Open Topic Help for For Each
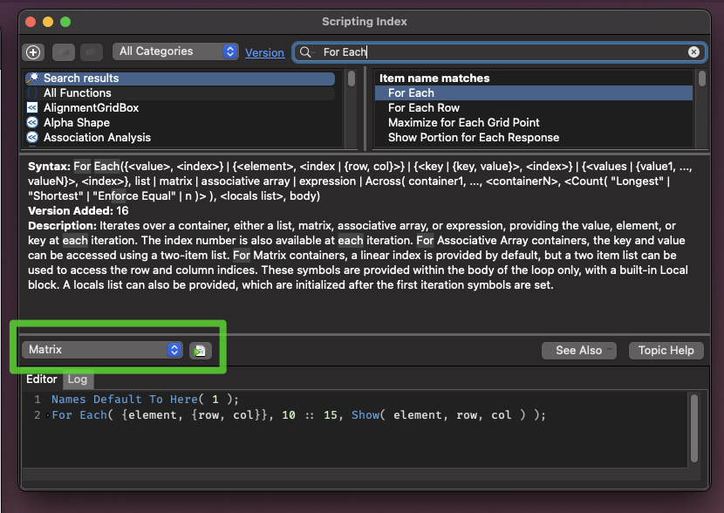Screen dimensions: 724x513 666,350
